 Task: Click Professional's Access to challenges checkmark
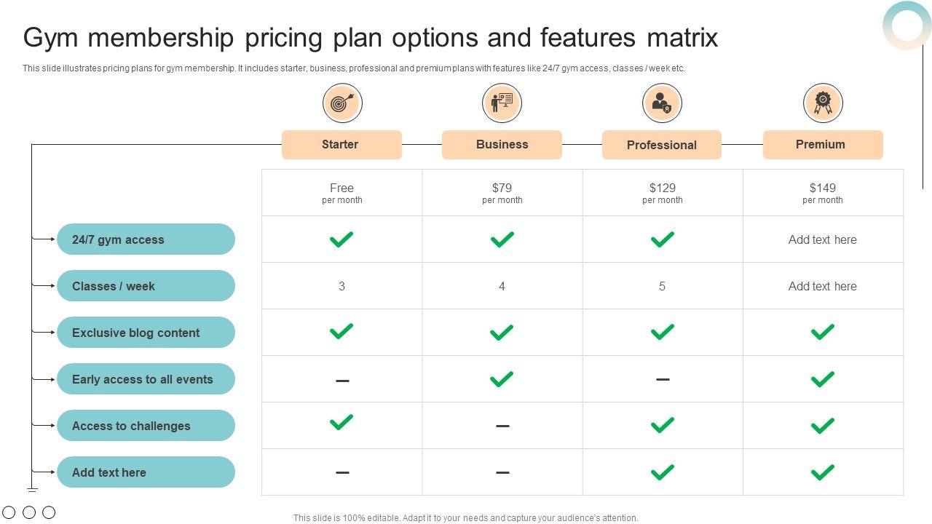pos(662,425)
